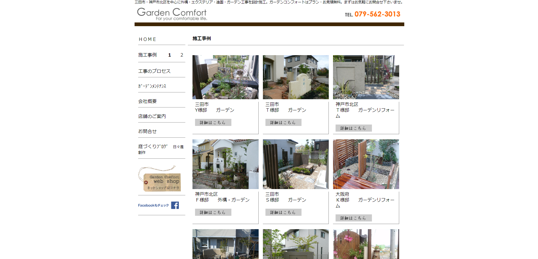
Task: Open 施工事例 page 2 in sidebar
Action: pyautogui.click(x=182, y=55)
